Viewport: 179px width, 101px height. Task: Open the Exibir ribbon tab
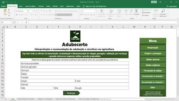(62, 6)
